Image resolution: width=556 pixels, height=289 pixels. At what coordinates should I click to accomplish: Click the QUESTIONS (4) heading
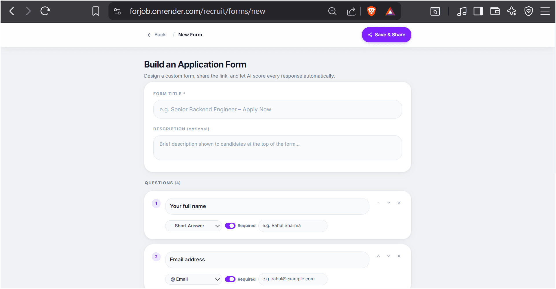click(163, 183)
